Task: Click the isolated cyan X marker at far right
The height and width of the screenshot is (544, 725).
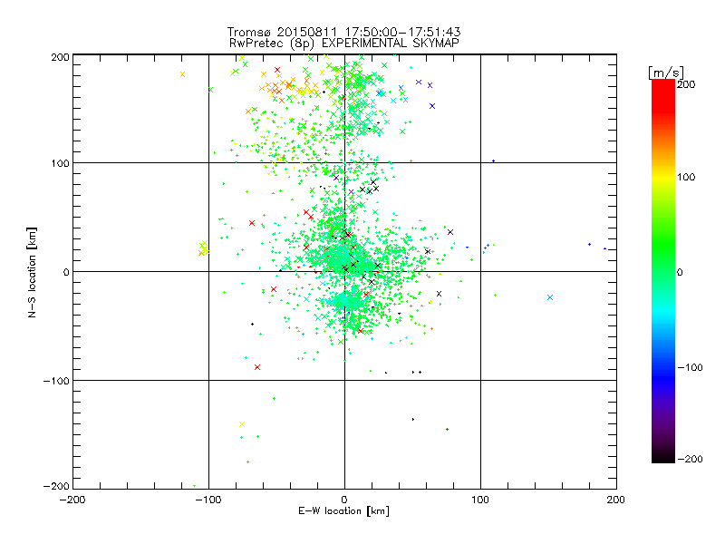Action: 550,297
